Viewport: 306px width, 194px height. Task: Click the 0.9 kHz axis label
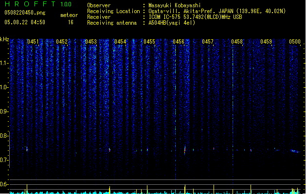(x=4, y=112)
